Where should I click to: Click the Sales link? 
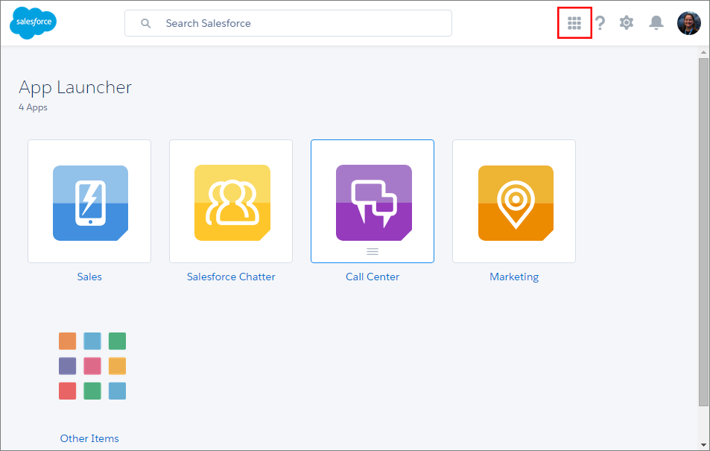pos(89,277)
